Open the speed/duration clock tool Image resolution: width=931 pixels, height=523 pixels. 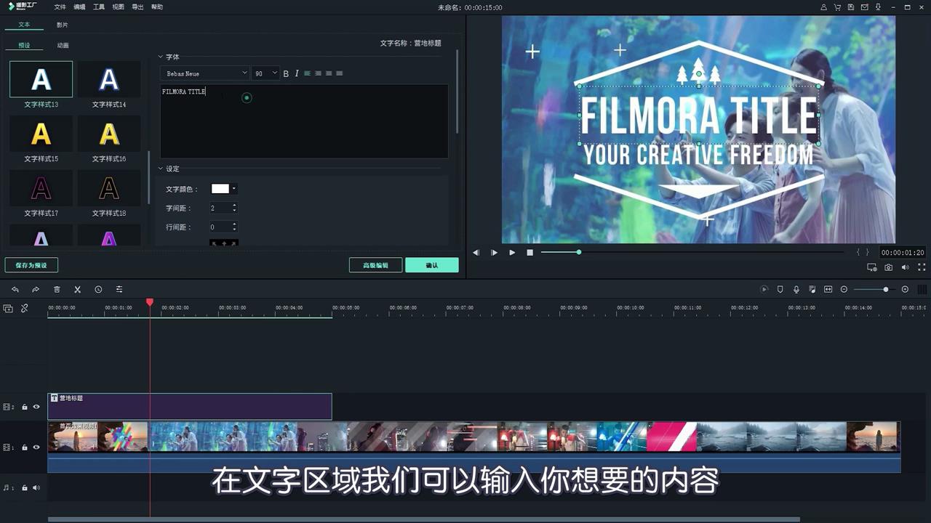(98, 289)
